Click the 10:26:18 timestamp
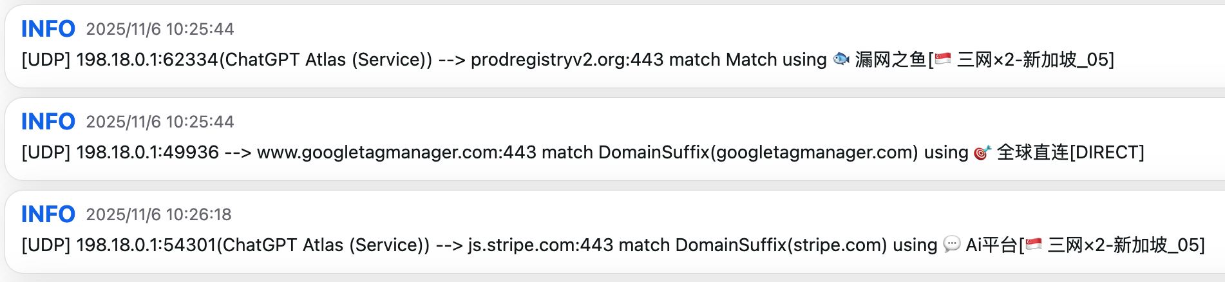Image resolution: width=1225 pixels, height=282 pixels. coord(199,214)
